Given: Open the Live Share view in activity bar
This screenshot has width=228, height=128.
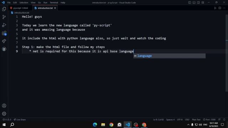Looking at the screenshot, I should coord(4,41).
